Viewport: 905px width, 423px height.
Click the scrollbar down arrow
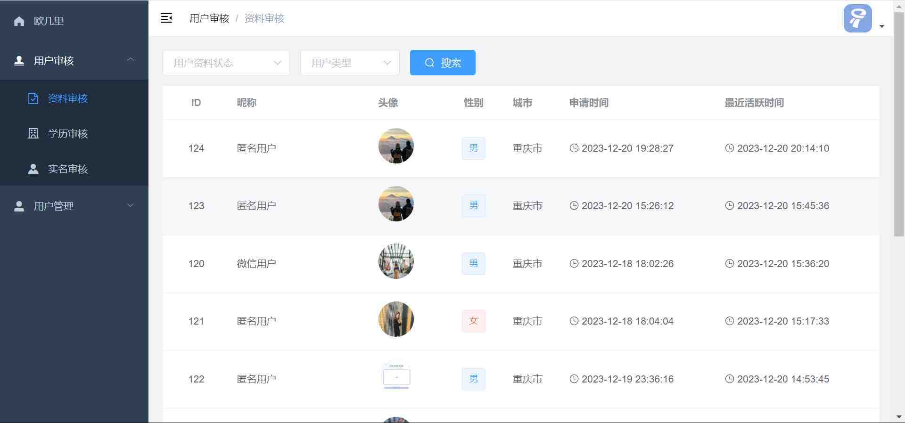[899, 417]
